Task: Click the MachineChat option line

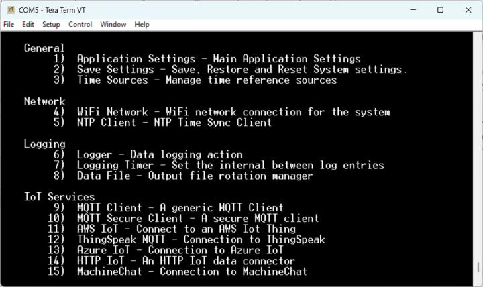Action: coord(191,272)
